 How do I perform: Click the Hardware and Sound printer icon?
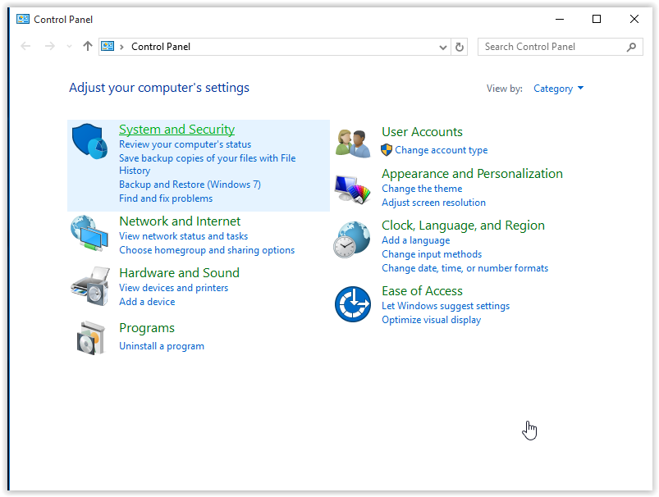[x=90, y=285]
